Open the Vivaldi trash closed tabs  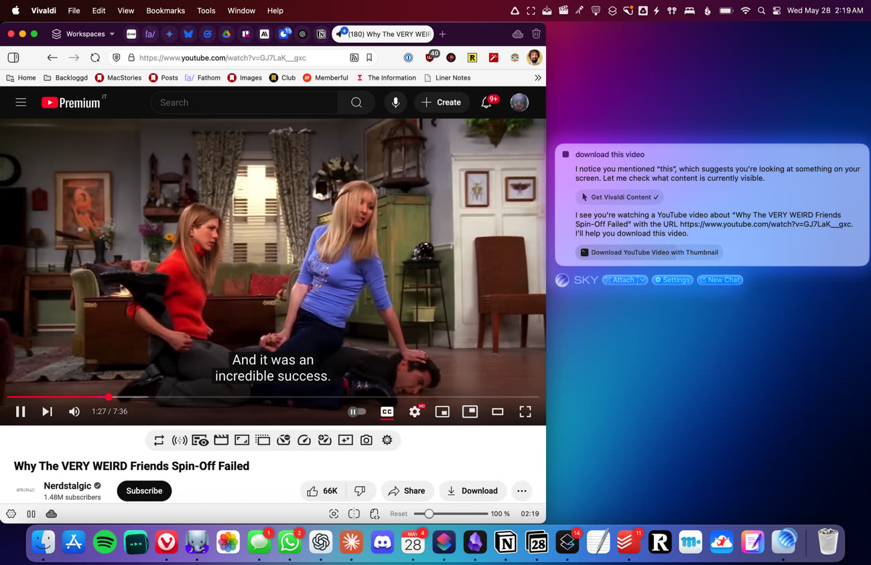pos(536,33)
